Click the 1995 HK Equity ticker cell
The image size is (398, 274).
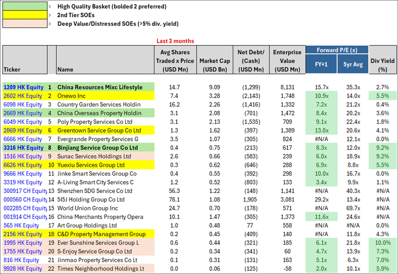[25, 243]
